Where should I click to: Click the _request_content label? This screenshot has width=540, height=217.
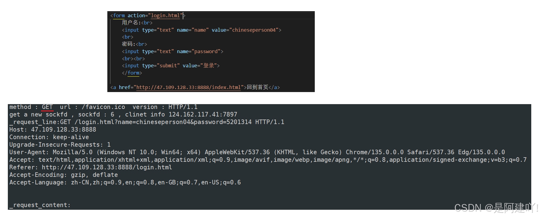click(40, 205)
